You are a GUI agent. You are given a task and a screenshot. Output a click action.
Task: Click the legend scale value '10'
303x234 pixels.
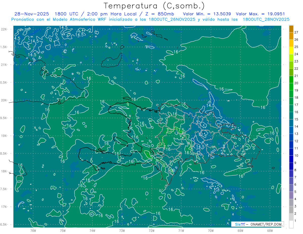point(296,155)
